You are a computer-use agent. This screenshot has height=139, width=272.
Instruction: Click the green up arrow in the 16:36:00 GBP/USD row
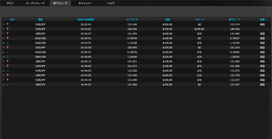coord(3,57)
